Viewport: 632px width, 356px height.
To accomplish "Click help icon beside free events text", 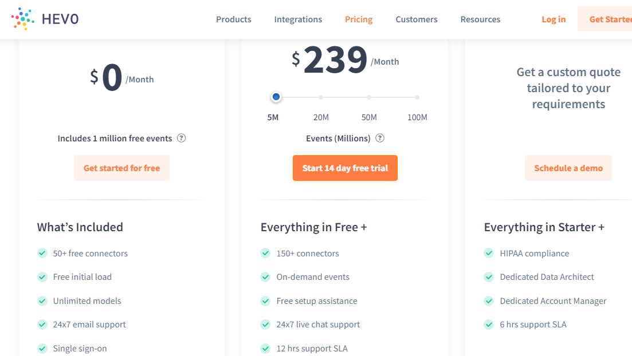I will click(x=181, y=138).
